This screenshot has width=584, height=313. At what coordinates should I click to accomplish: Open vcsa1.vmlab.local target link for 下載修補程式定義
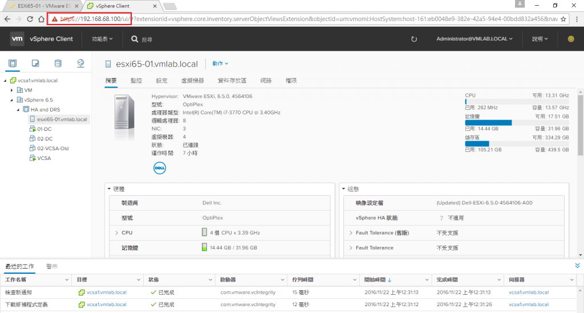[107, 304]
